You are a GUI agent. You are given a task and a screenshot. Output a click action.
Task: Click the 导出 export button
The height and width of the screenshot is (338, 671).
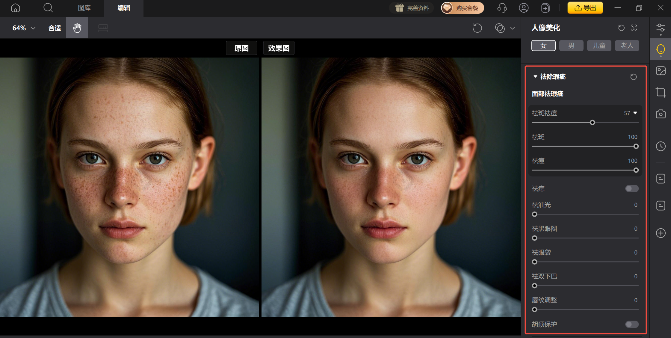coord(585,8)
